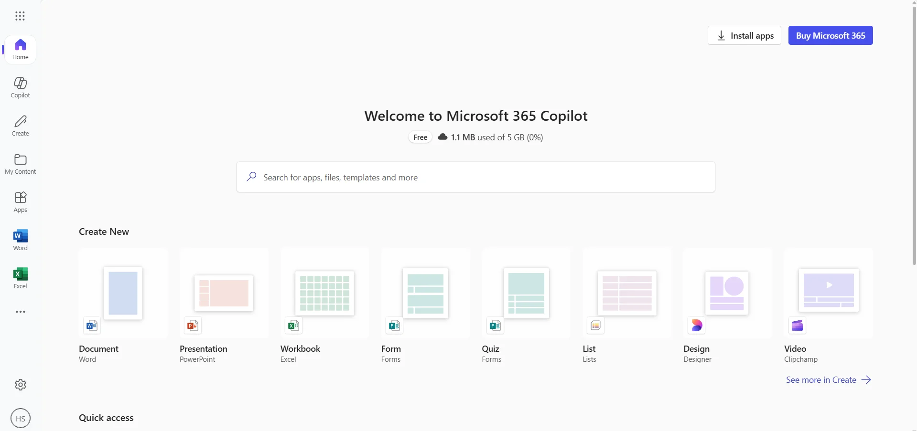The width and height of the screenshot is (917, 431).
Task: Create a new Form thumbnail
Action: click(426, 293)
